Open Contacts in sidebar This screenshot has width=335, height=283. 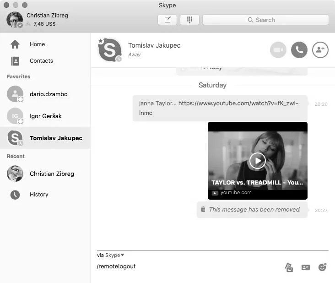click(45, 61)
